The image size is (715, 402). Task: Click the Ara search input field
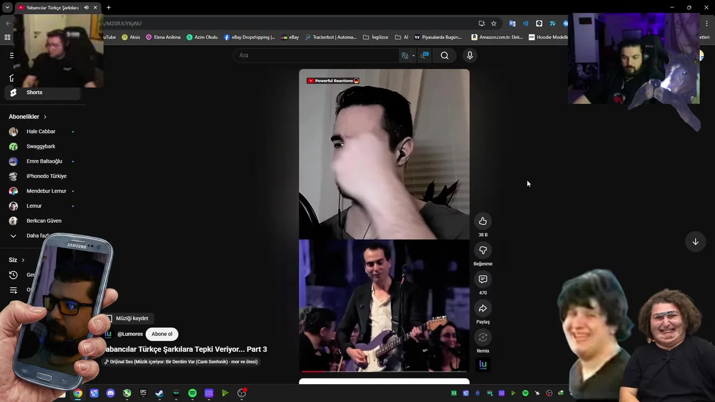[316, 55]
